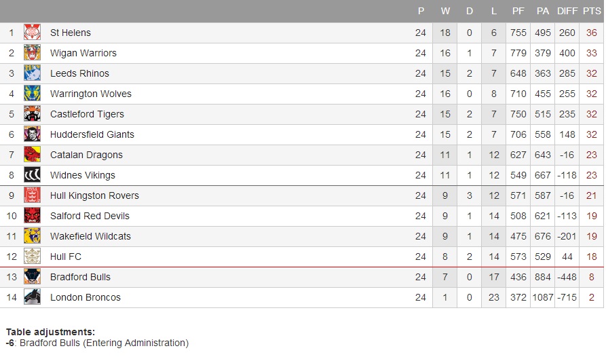Click the Wigan Warriors club logo
Viewport: 606px width, 359px height.
tap(32, 53)
